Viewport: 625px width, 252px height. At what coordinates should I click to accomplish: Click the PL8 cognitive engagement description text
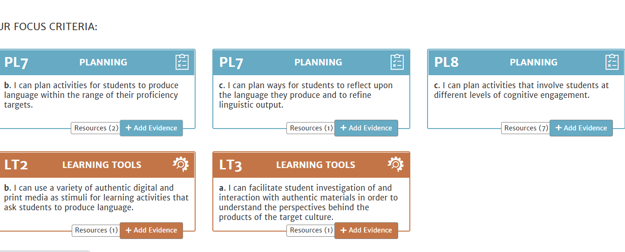click(521, 90)
